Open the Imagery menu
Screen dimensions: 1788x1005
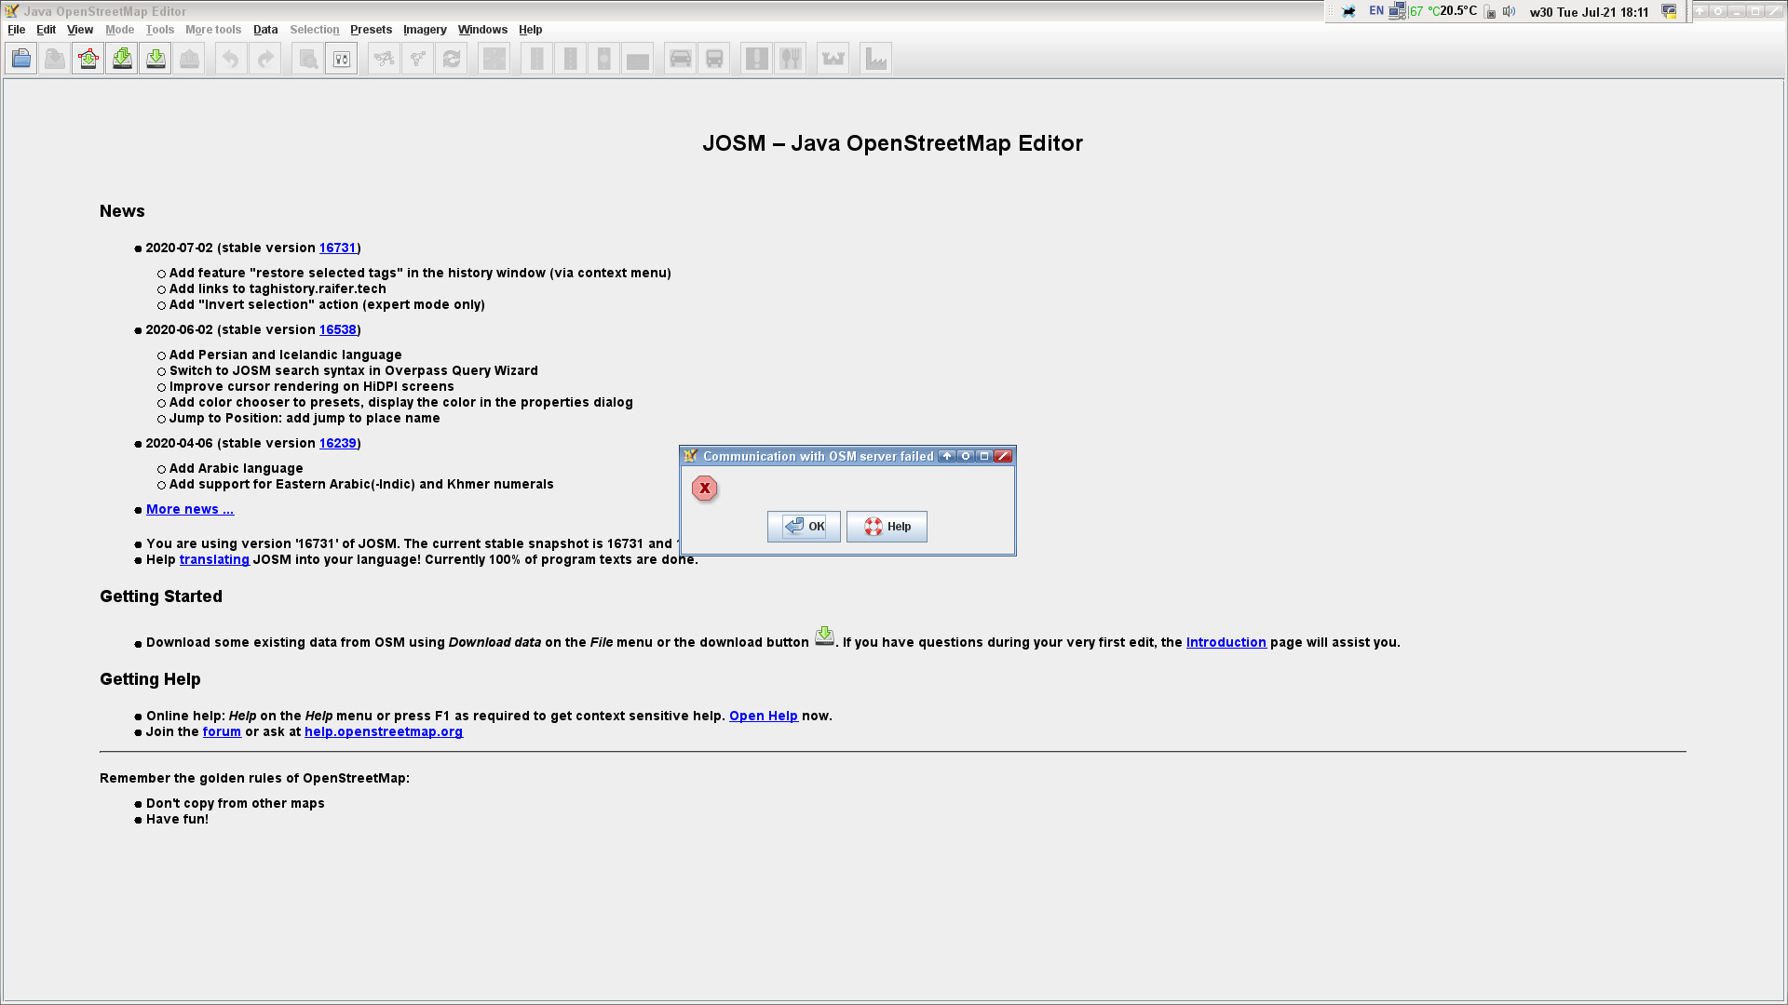tap(425, 30)
